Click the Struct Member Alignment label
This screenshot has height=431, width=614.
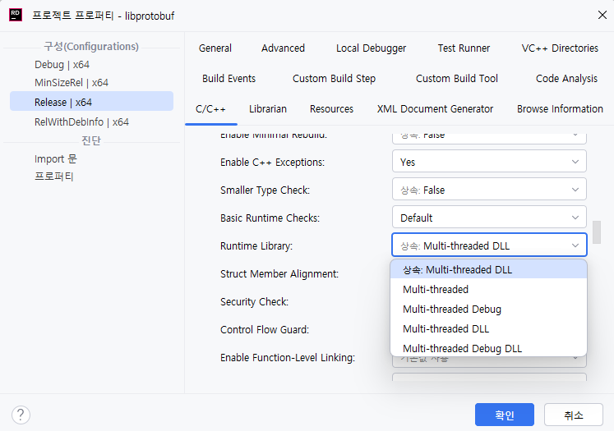279,273
